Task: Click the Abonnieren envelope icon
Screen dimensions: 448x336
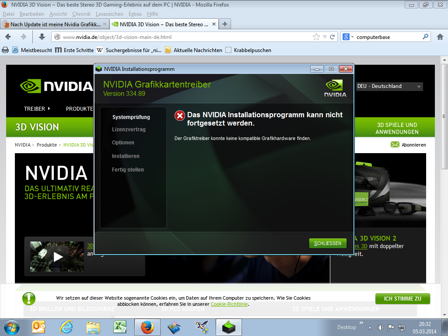Action: click(x=395, y=144)
